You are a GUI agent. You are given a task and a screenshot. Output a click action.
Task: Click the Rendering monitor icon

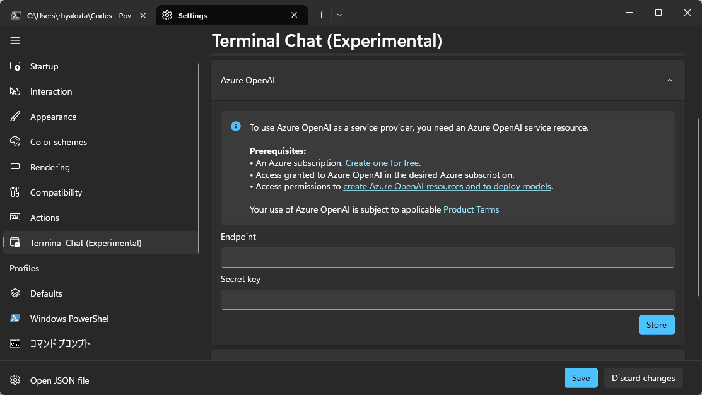tap(15, 167)
